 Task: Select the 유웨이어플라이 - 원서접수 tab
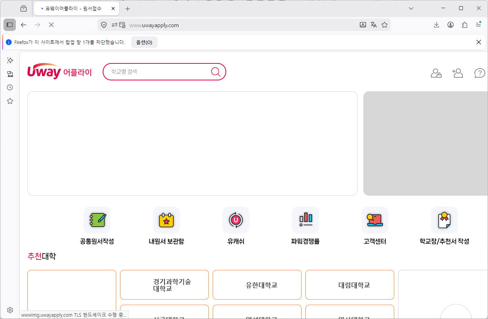tap(76, 9)
